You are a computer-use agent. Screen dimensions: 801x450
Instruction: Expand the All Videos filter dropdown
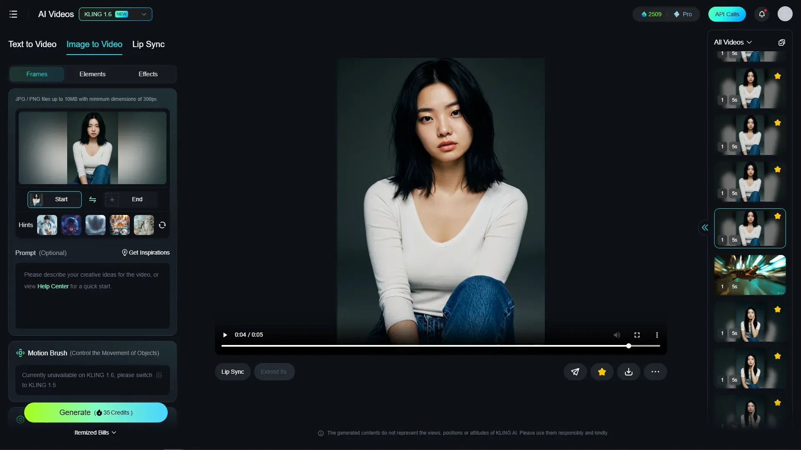click(733, 42)
